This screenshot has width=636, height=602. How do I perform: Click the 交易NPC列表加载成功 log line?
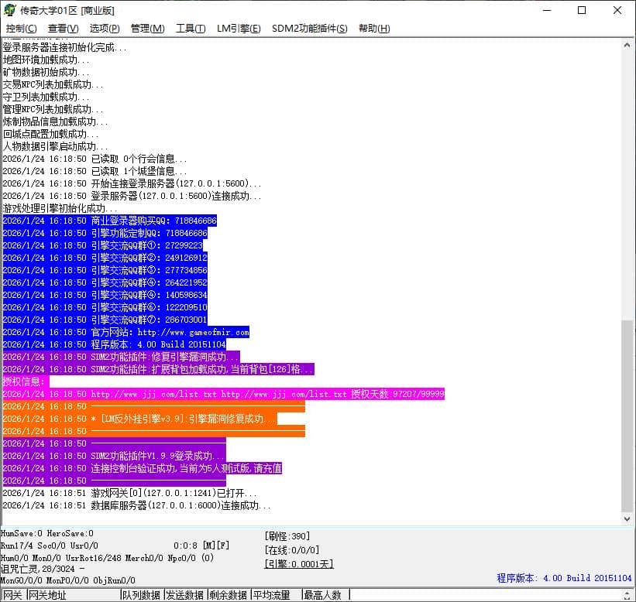pos(53,84)
